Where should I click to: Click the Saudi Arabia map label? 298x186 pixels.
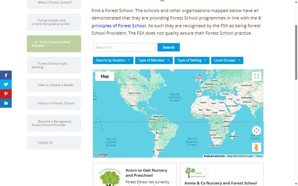[232, 106]
